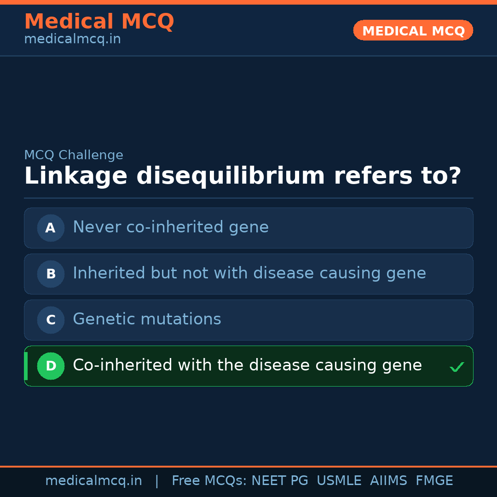Click the "Linkage disequilibrium refers to?" question heading
The width and height of the screenshot is (497, 497).
243,176
